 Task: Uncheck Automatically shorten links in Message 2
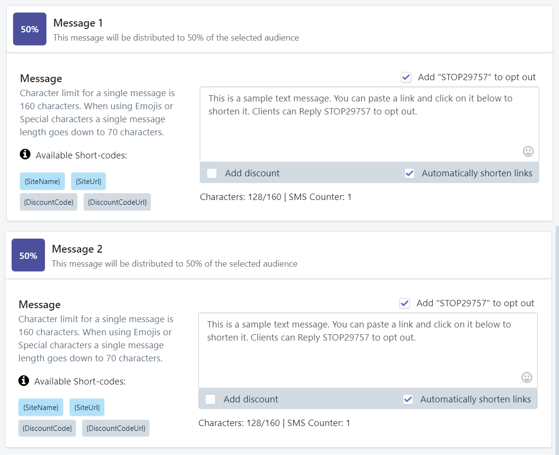point(408,399)
